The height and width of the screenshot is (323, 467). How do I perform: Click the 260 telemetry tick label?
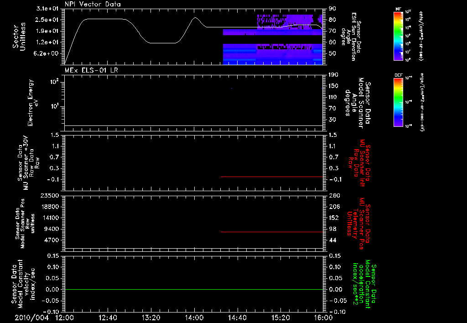coord(334,195)
